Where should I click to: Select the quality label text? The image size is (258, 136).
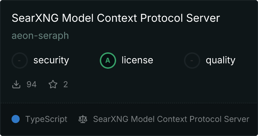pyautogui.click(x=220, y=61)
